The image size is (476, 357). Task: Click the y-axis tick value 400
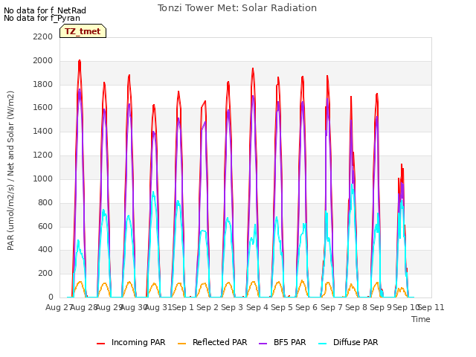click(45, 250)
